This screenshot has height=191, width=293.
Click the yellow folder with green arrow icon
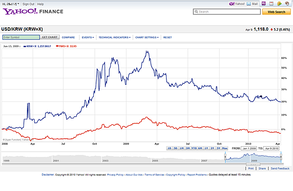tap(279, 3)
